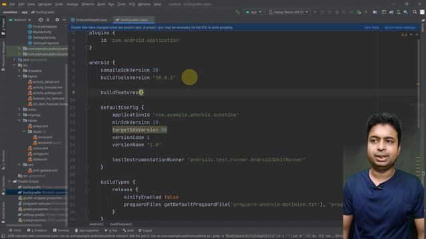Open the Problems tool window button

coord(37,230)
